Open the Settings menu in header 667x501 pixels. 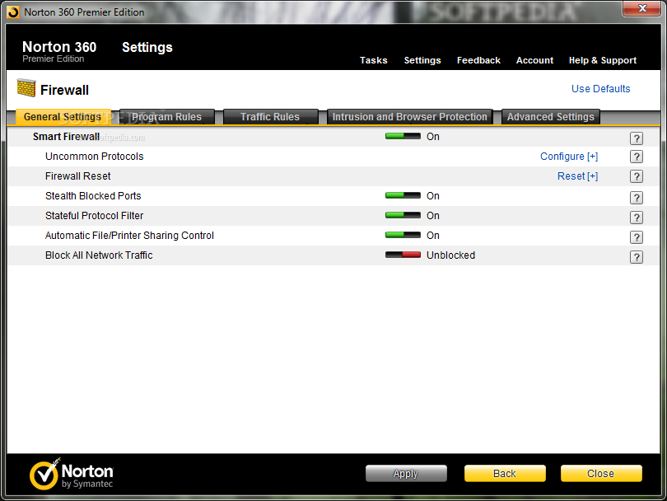(x=422, y=60)
